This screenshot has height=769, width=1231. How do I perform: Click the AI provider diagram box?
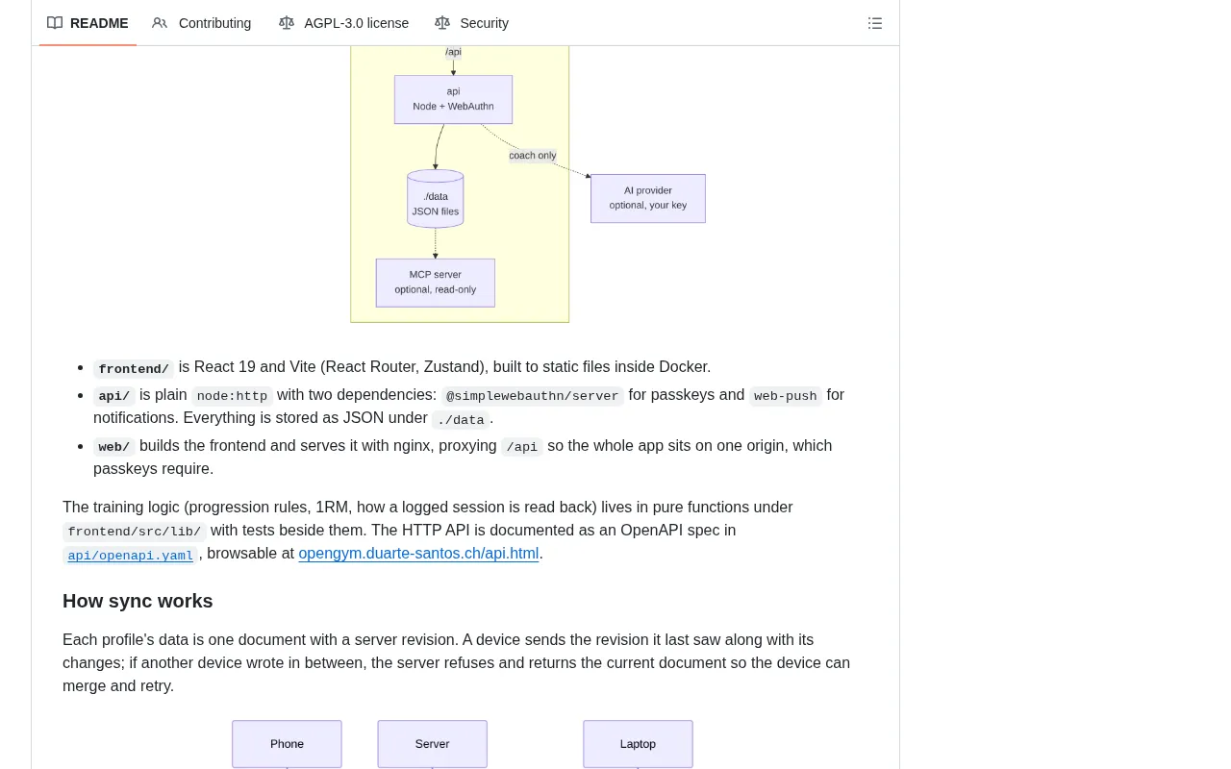coord(648,198)
